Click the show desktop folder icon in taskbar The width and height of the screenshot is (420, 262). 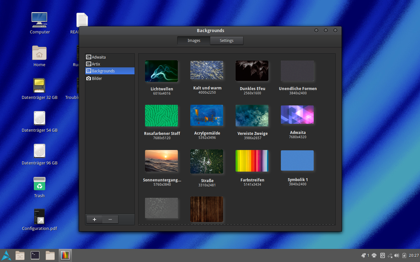point(20,255)
